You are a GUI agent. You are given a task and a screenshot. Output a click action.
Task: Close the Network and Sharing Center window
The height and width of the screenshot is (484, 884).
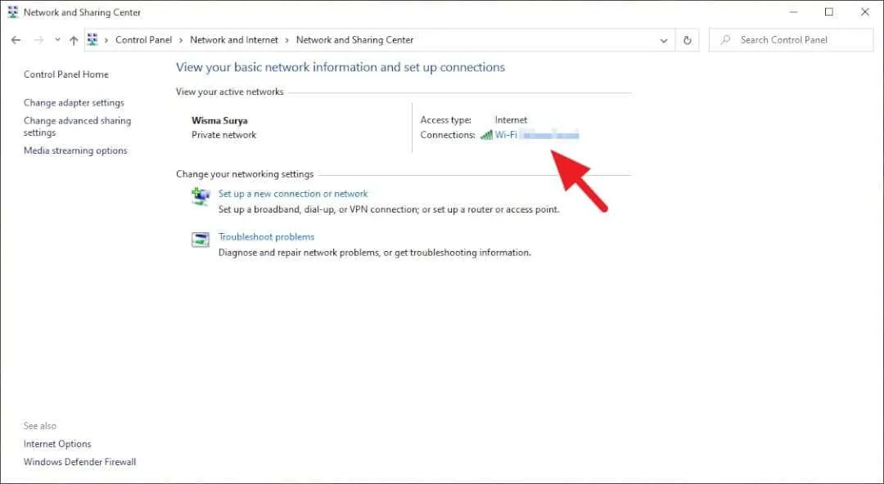click(x=865, y=11)
